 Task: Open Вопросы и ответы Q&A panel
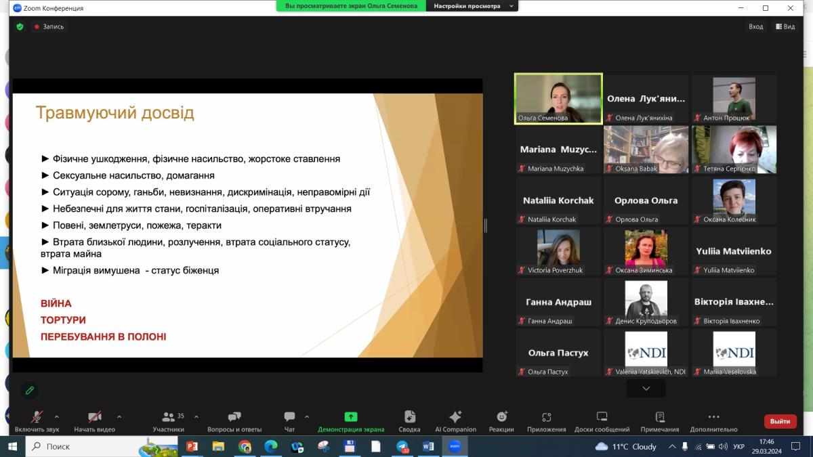[x=234, y=421]
